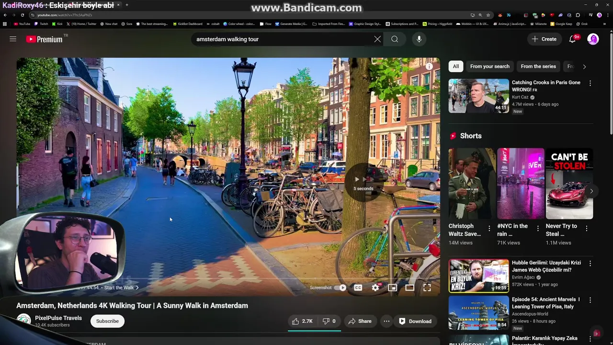Share the video
Image resolution: width=613 pixels, height=345 pixels.
pos(360,321)
